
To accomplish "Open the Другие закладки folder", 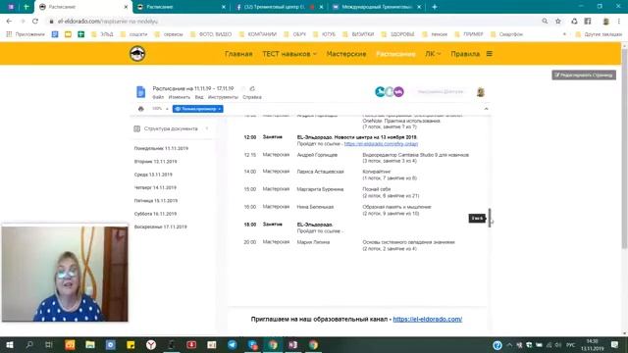I will 599,34.
